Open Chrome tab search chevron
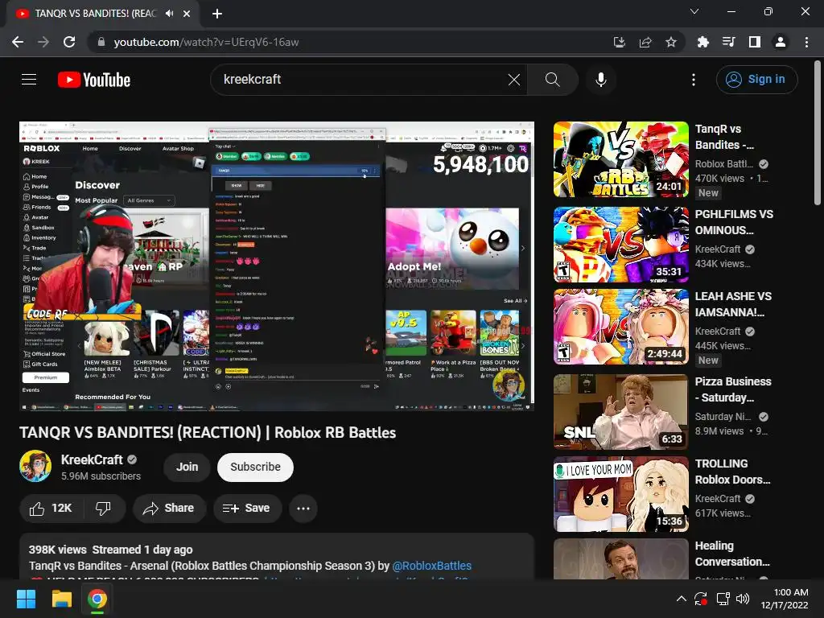Screen dimensions: 824x618 tap(694, 11)
